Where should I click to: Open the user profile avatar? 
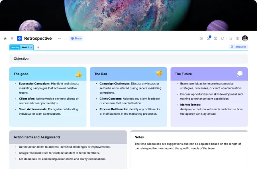point(245,39)
